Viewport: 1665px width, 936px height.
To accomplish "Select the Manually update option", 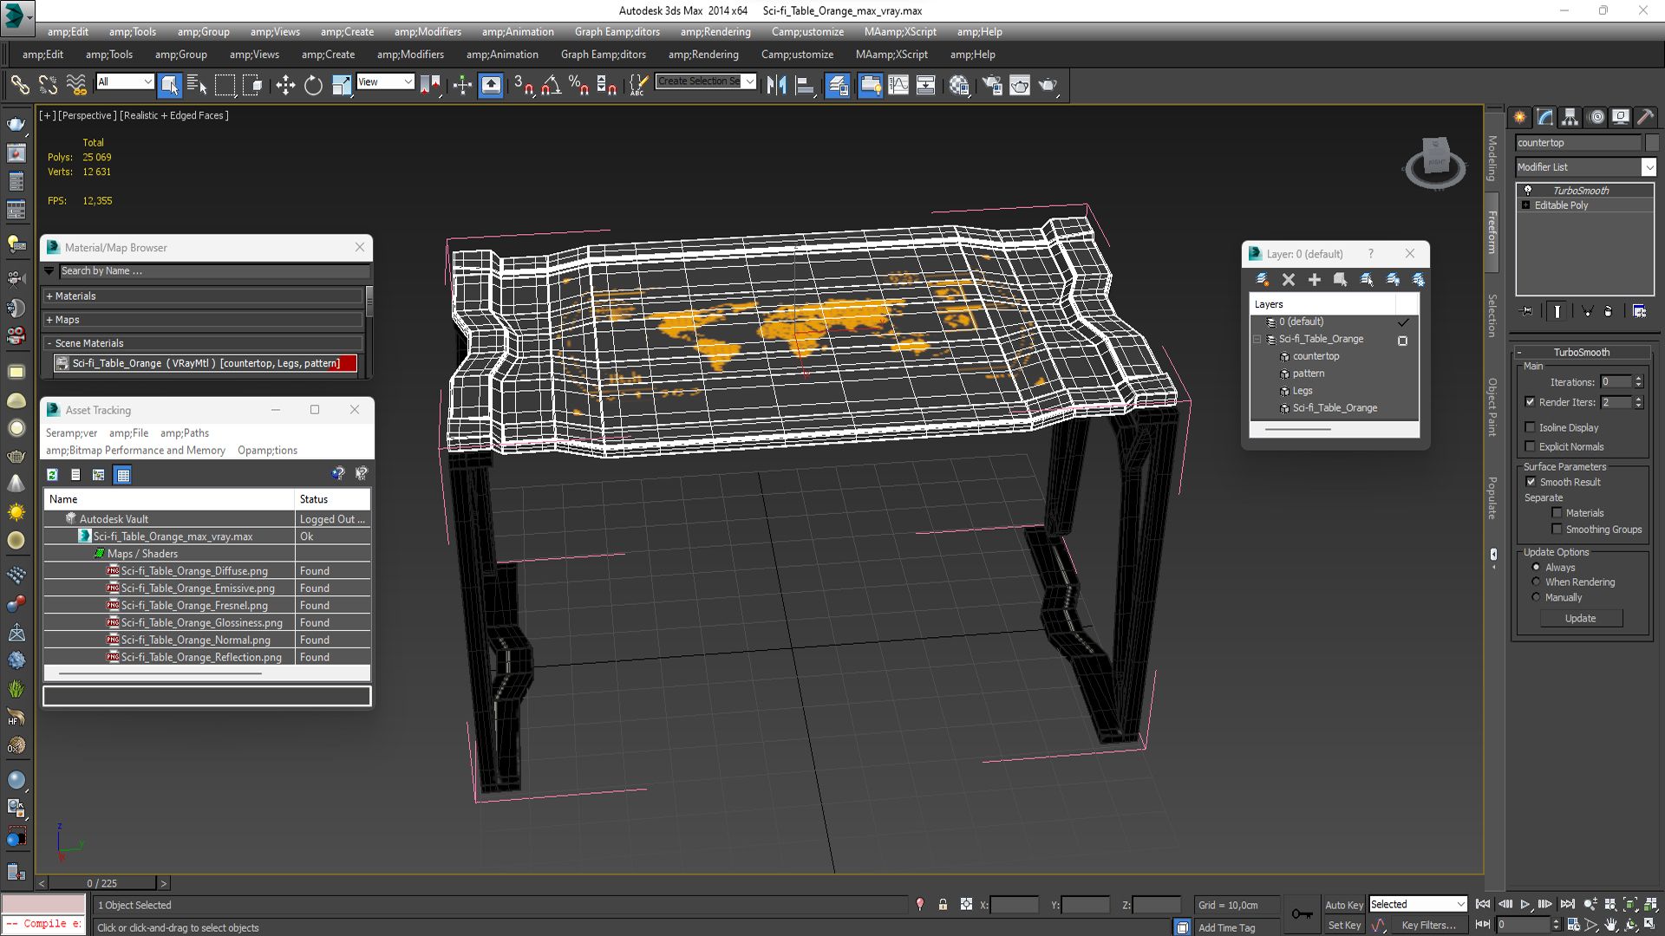I will (1536, 597).
